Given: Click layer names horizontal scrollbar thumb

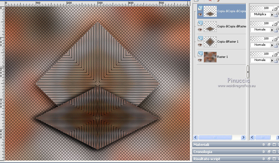Looking at the screenshot, I should pyautogui.click(x=215, y=137).
